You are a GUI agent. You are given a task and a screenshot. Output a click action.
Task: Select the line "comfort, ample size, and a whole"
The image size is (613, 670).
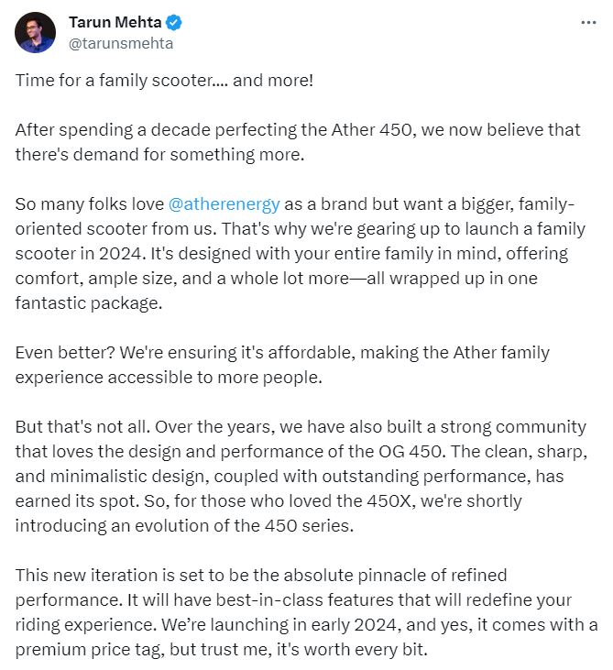click(x=277, y=279)
